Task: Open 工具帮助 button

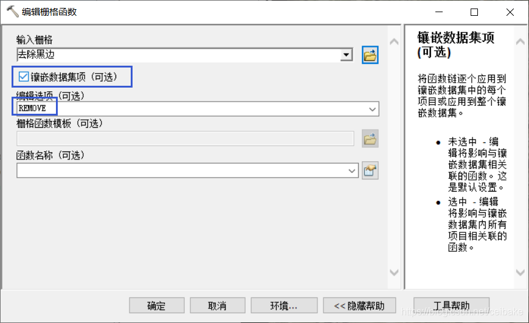Action: tap(451, 306)
